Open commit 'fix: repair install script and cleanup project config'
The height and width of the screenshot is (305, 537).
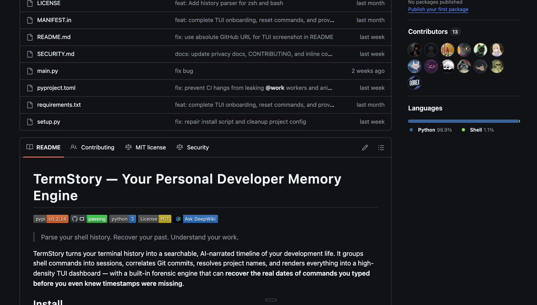(241, 121)
